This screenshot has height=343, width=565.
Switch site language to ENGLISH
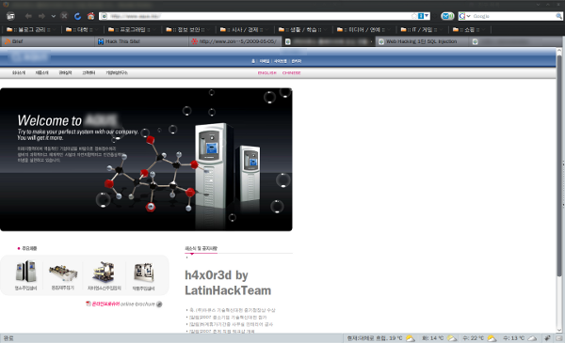point(267,72)
